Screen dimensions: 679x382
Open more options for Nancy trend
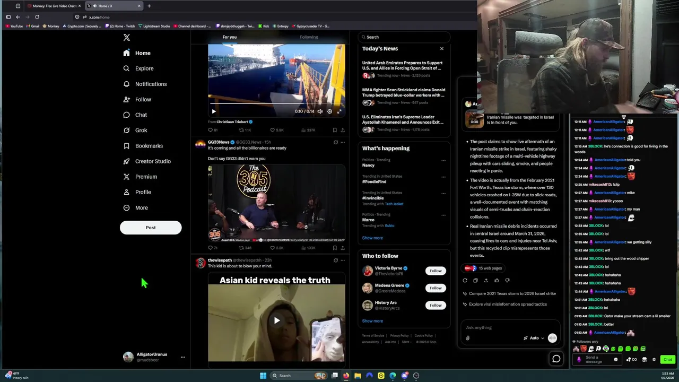(443, 160)
